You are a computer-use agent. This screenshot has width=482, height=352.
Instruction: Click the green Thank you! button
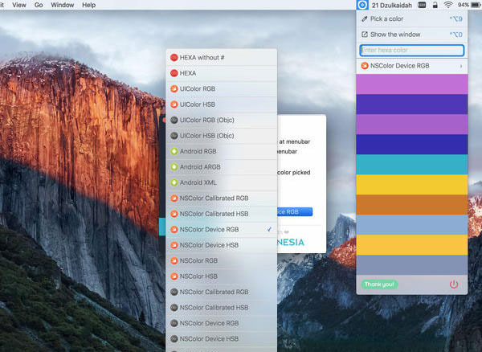click(379, 284)
